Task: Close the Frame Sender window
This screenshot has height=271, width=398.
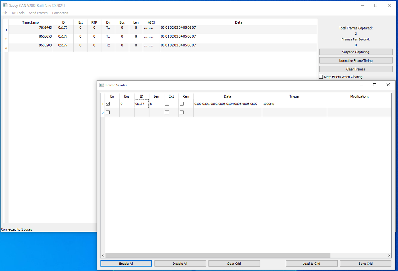Action: point(388,85)
